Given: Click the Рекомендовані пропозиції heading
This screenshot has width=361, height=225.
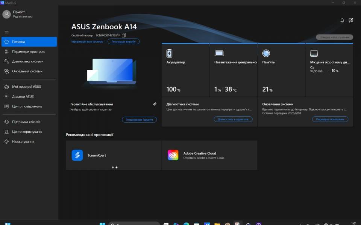Looking at the screenshot, I should point(89,135).
